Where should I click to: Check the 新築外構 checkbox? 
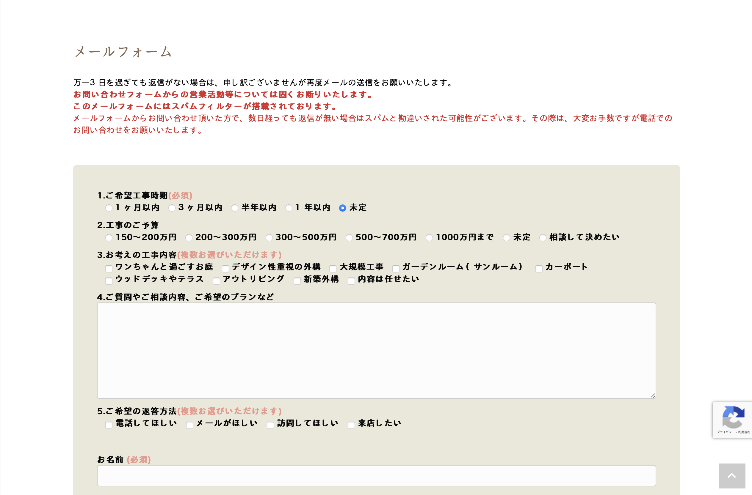pyautogui.click(x=297, y=281)
